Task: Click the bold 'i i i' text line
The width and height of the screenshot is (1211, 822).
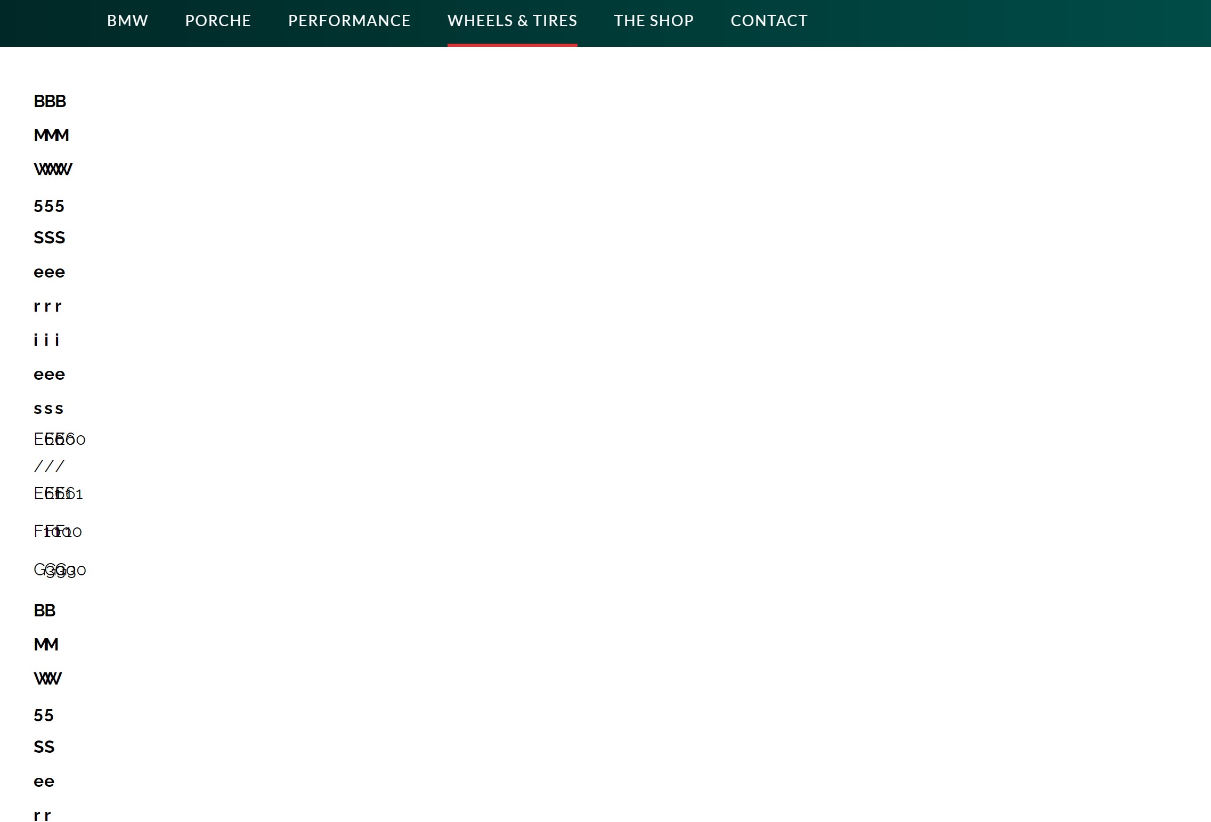Action: point(46,340)
